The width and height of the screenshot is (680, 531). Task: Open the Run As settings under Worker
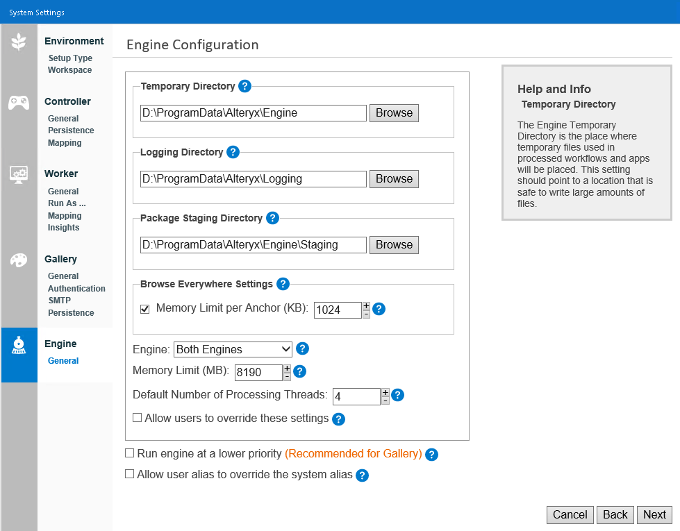[x=66, y=203]
